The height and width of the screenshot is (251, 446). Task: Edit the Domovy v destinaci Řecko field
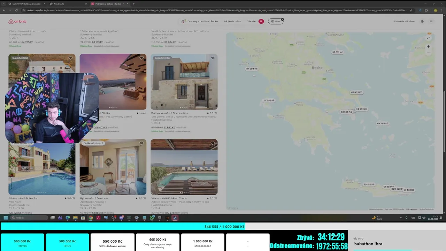200,21
